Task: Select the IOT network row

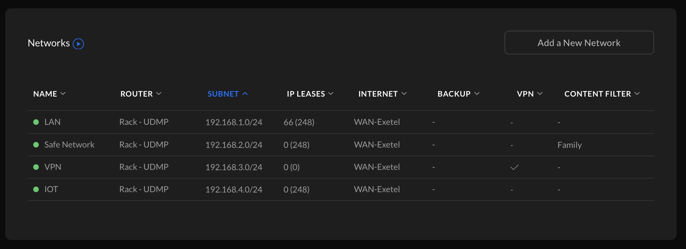Action: (341, 189)
